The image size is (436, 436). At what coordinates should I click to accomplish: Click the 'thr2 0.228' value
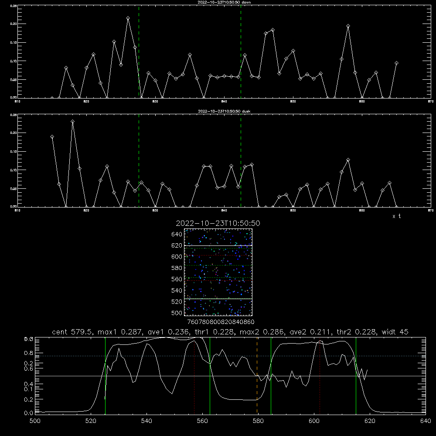[x=357, y=332]
